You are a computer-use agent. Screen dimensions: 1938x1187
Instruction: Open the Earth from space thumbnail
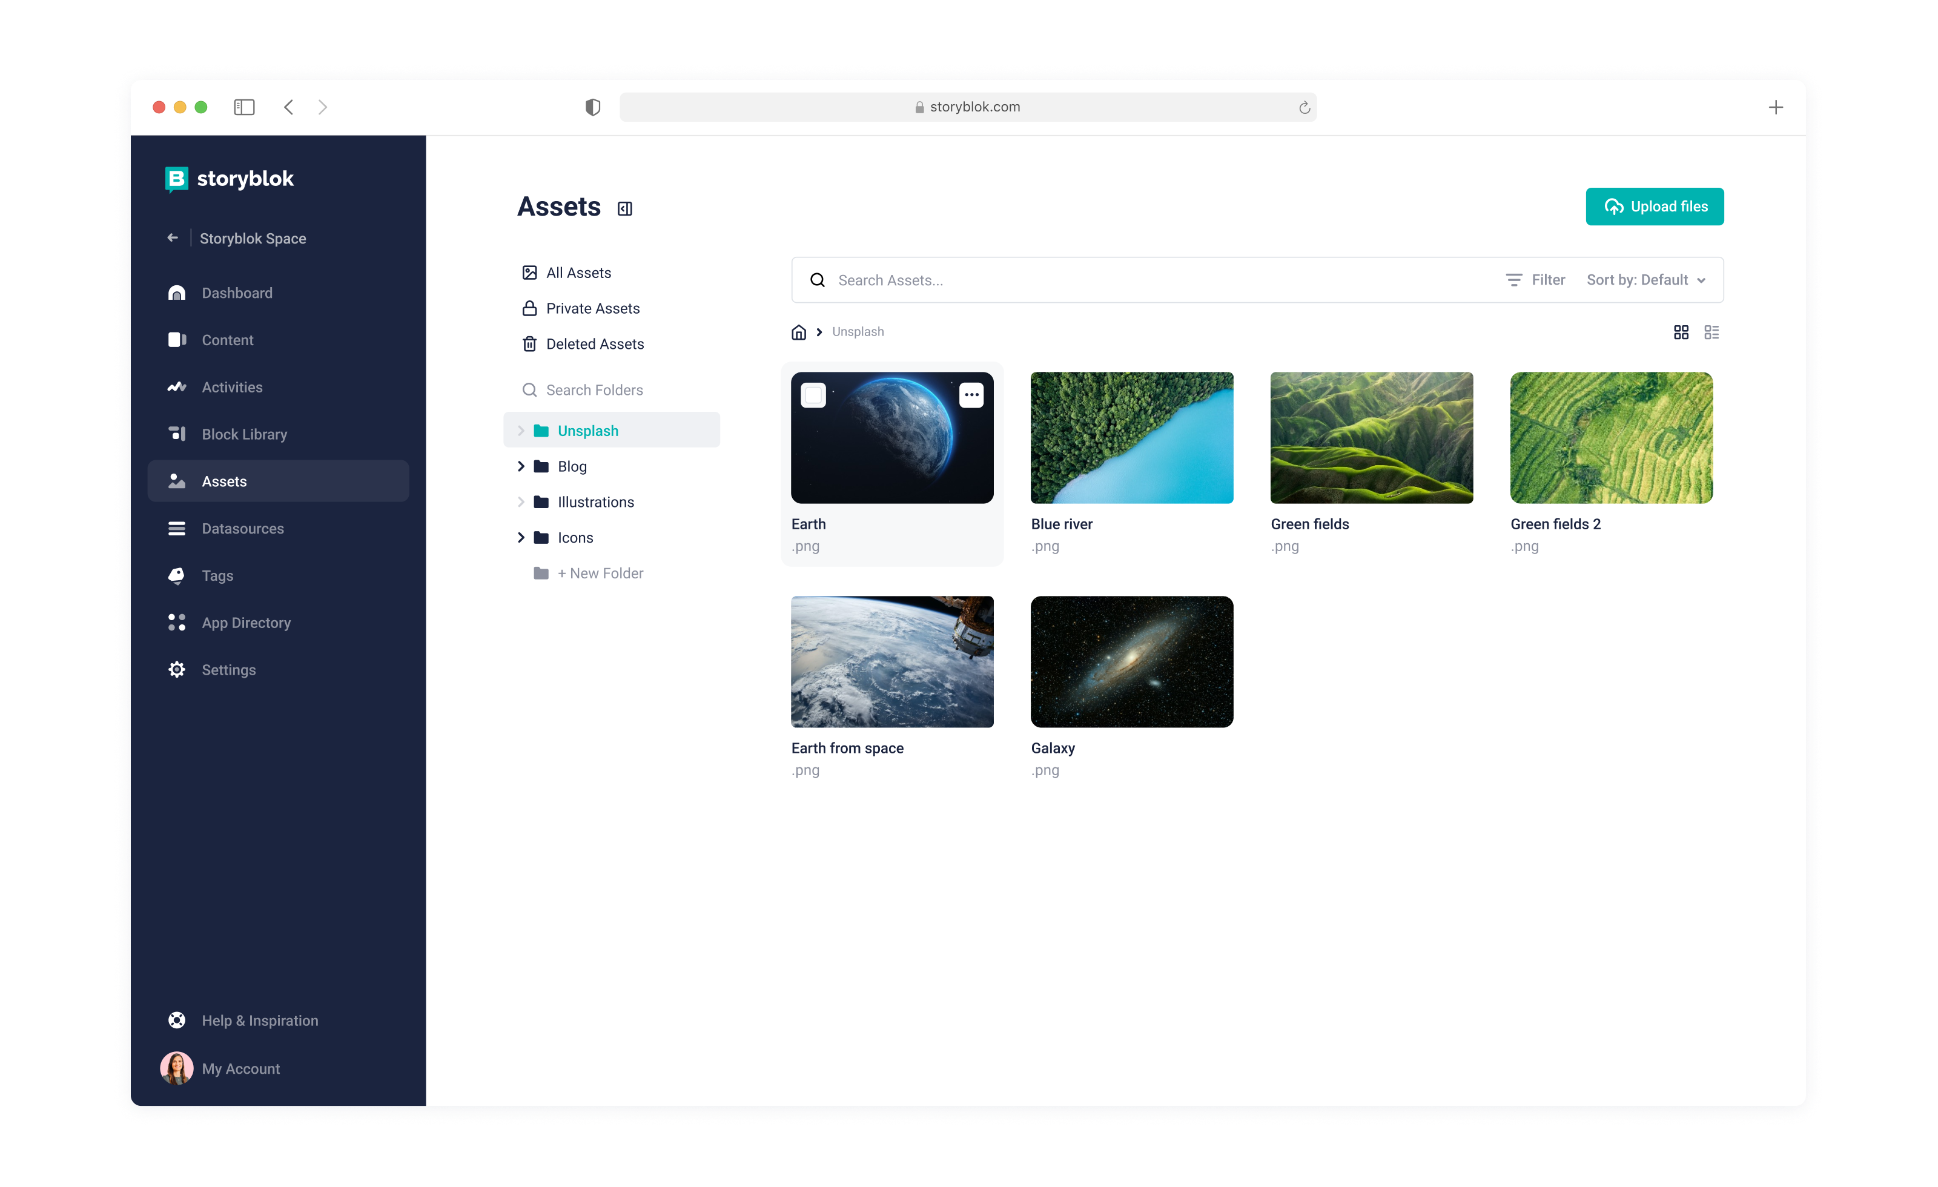(892, 661)
